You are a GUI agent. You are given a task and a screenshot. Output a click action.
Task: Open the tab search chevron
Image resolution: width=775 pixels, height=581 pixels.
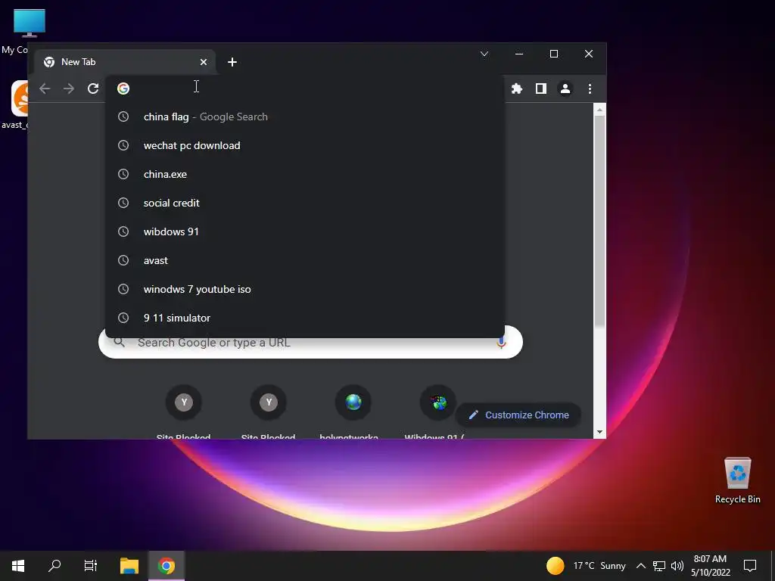484,54
